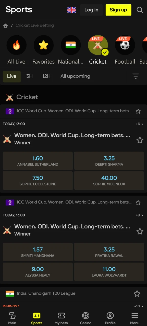This screenshot has width=147, height=326.
Task: Open the Favorites star category
Action: 43,45
